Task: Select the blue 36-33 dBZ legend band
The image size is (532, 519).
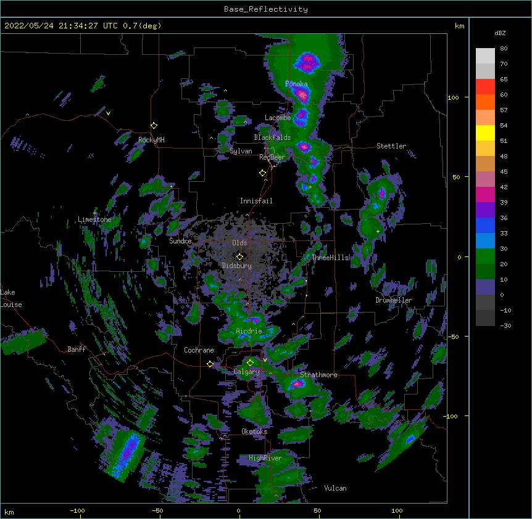Action: 485,226
